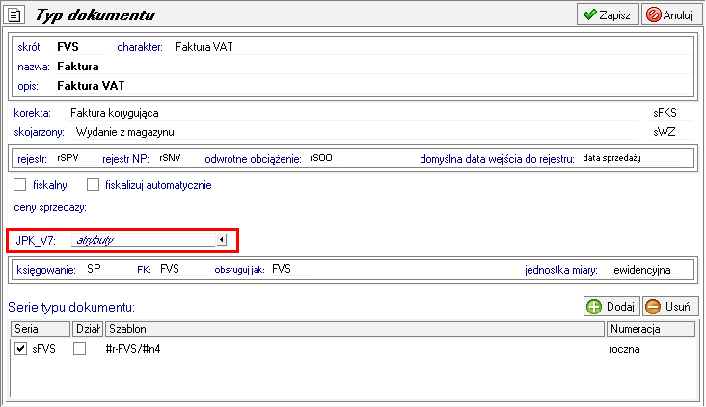Uncheck the sFVS series checkbox
Image resolution: width=706 pixels, height=407 pixels.
tap(21, 349)
